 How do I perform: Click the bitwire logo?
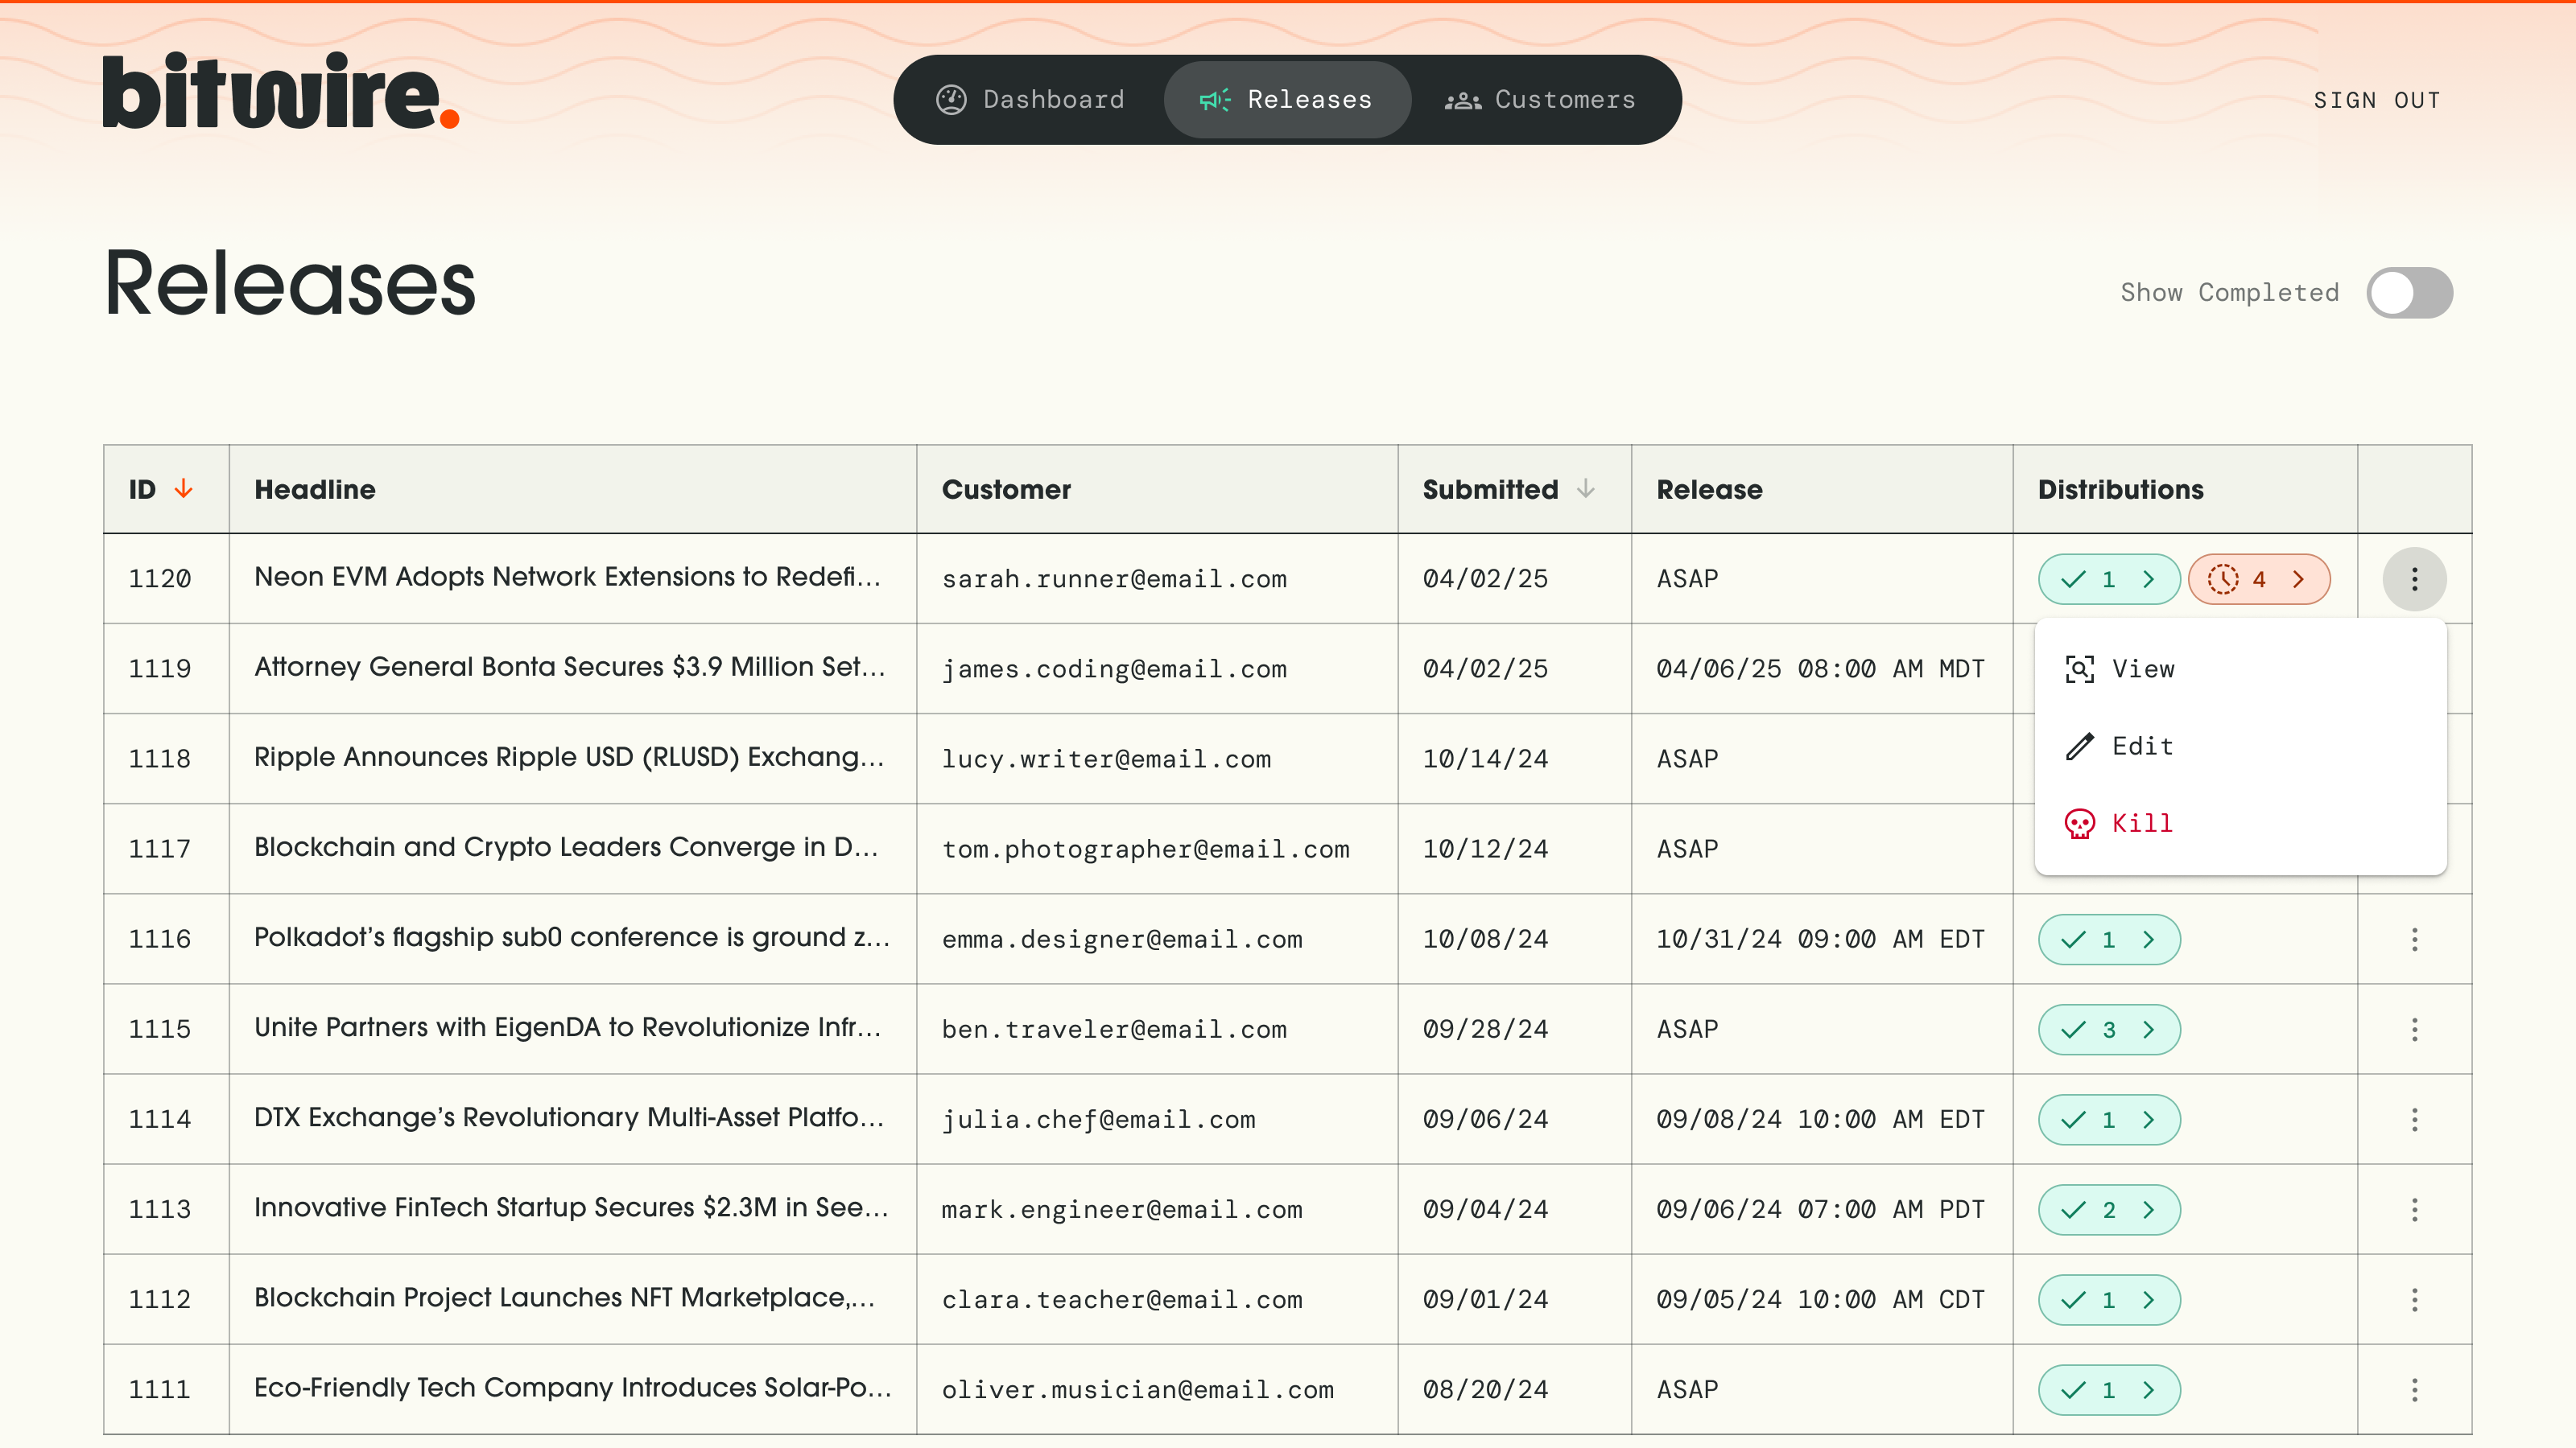[281, 92]
